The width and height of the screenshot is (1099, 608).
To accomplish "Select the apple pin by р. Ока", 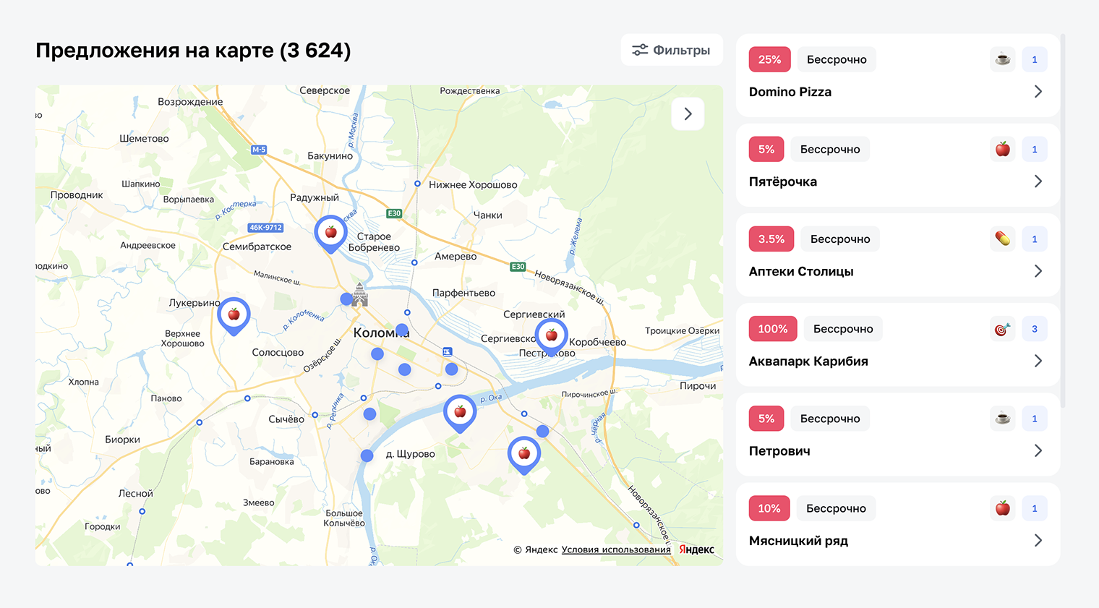I will click(460, 413).
